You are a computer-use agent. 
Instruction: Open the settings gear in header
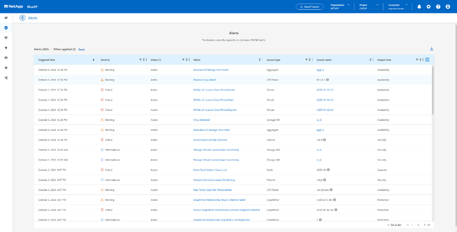pyautogui.click(x=428, y=7)
